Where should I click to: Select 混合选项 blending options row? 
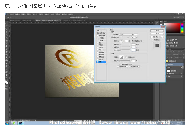(x=101, y=33)
